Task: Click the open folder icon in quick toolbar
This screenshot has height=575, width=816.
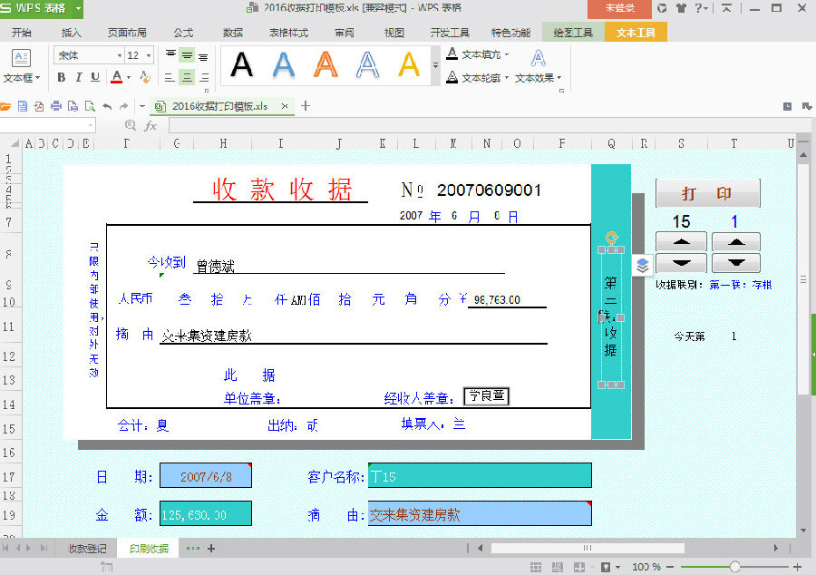Action: coord(5,107)
